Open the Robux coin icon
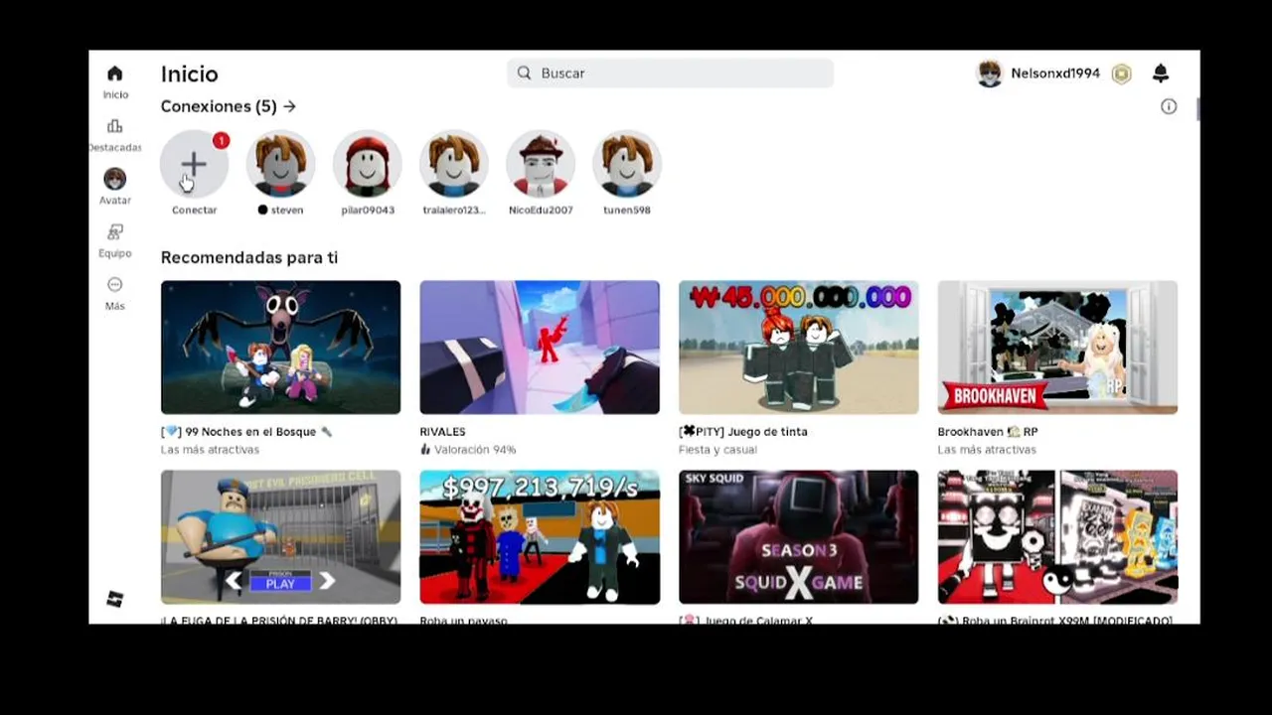This screenshot has height=715, width=1272. 1122,73
